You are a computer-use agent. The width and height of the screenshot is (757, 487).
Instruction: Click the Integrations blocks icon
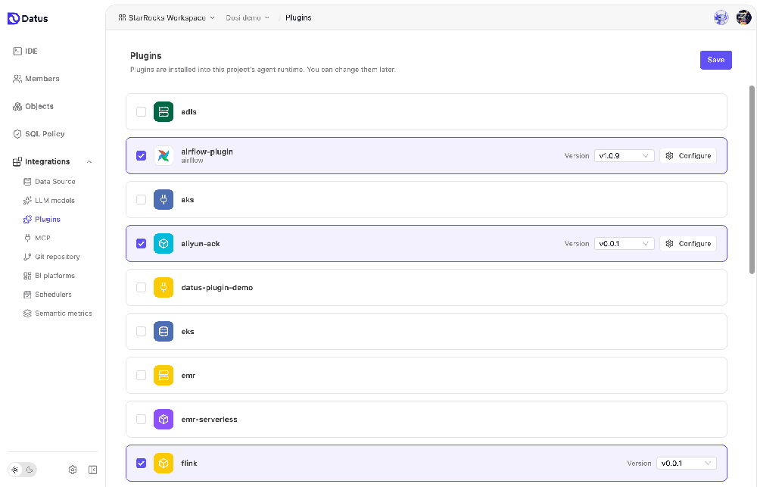17,162
